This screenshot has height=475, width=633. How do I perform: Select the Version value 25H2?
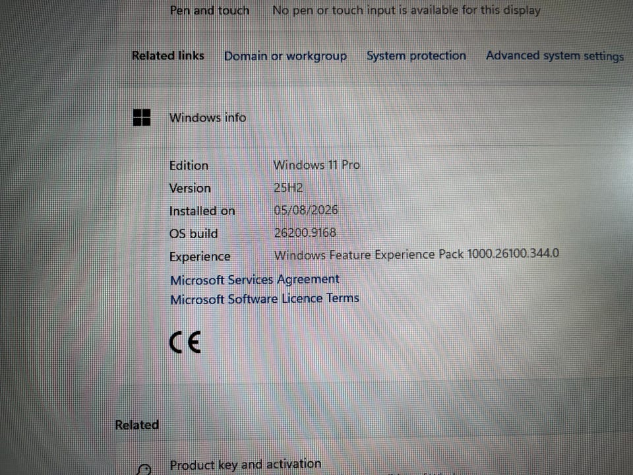point(288,188)
